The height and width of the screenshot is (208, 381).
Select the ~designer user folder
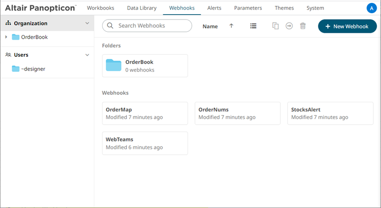coord(33,69)
